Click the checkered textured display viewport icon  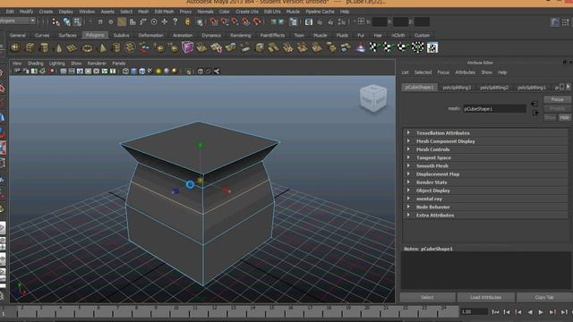pyautogui.click(x=150, y=71)
